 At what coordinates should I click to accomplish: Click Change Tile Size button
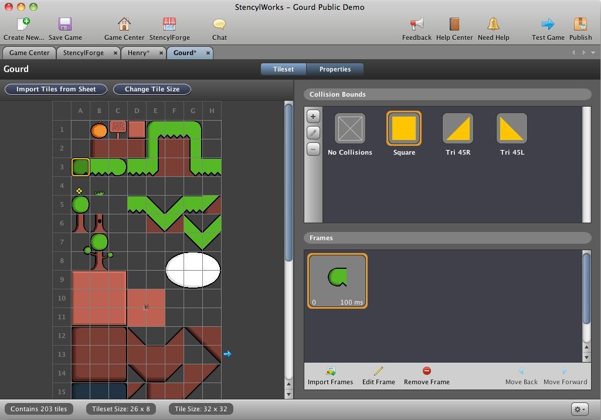click(x=152, y=89)
